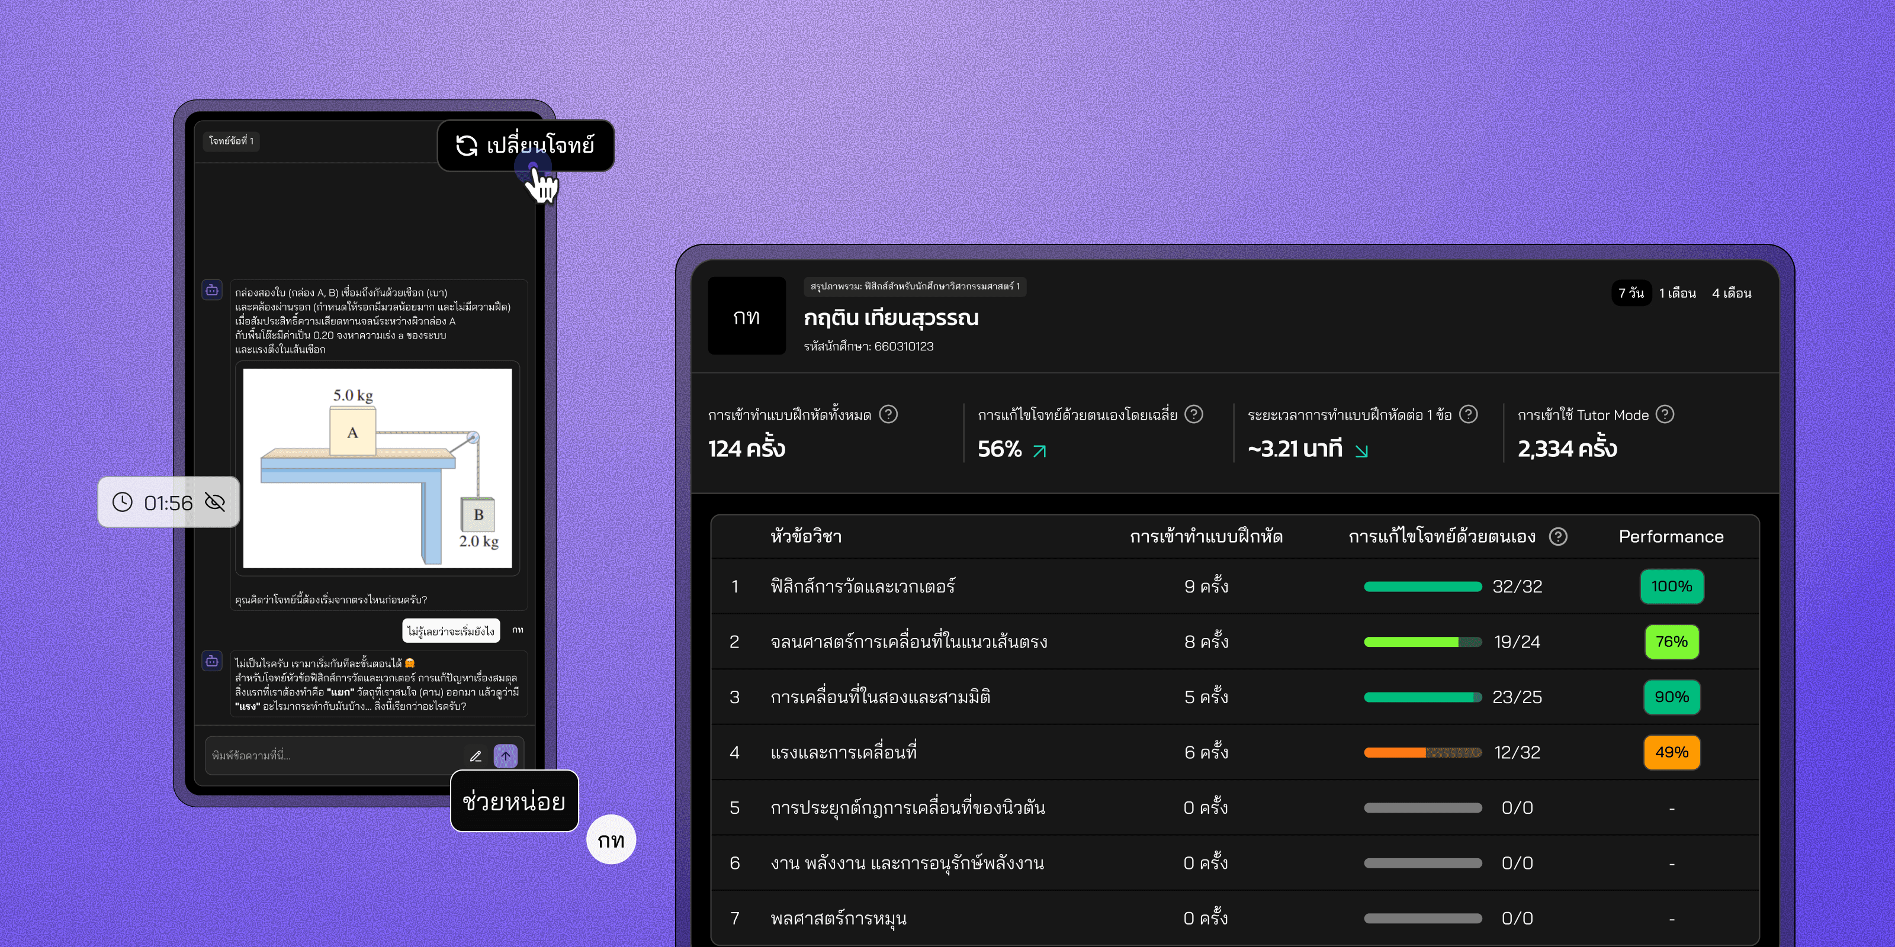The width and height of the screenshot is (1895, 947).
Task: Open help icon for การแก้ไขโจทย์ด้วยตนเองโดยเฉลี่ย
Action: click(x=1194, y=415)
